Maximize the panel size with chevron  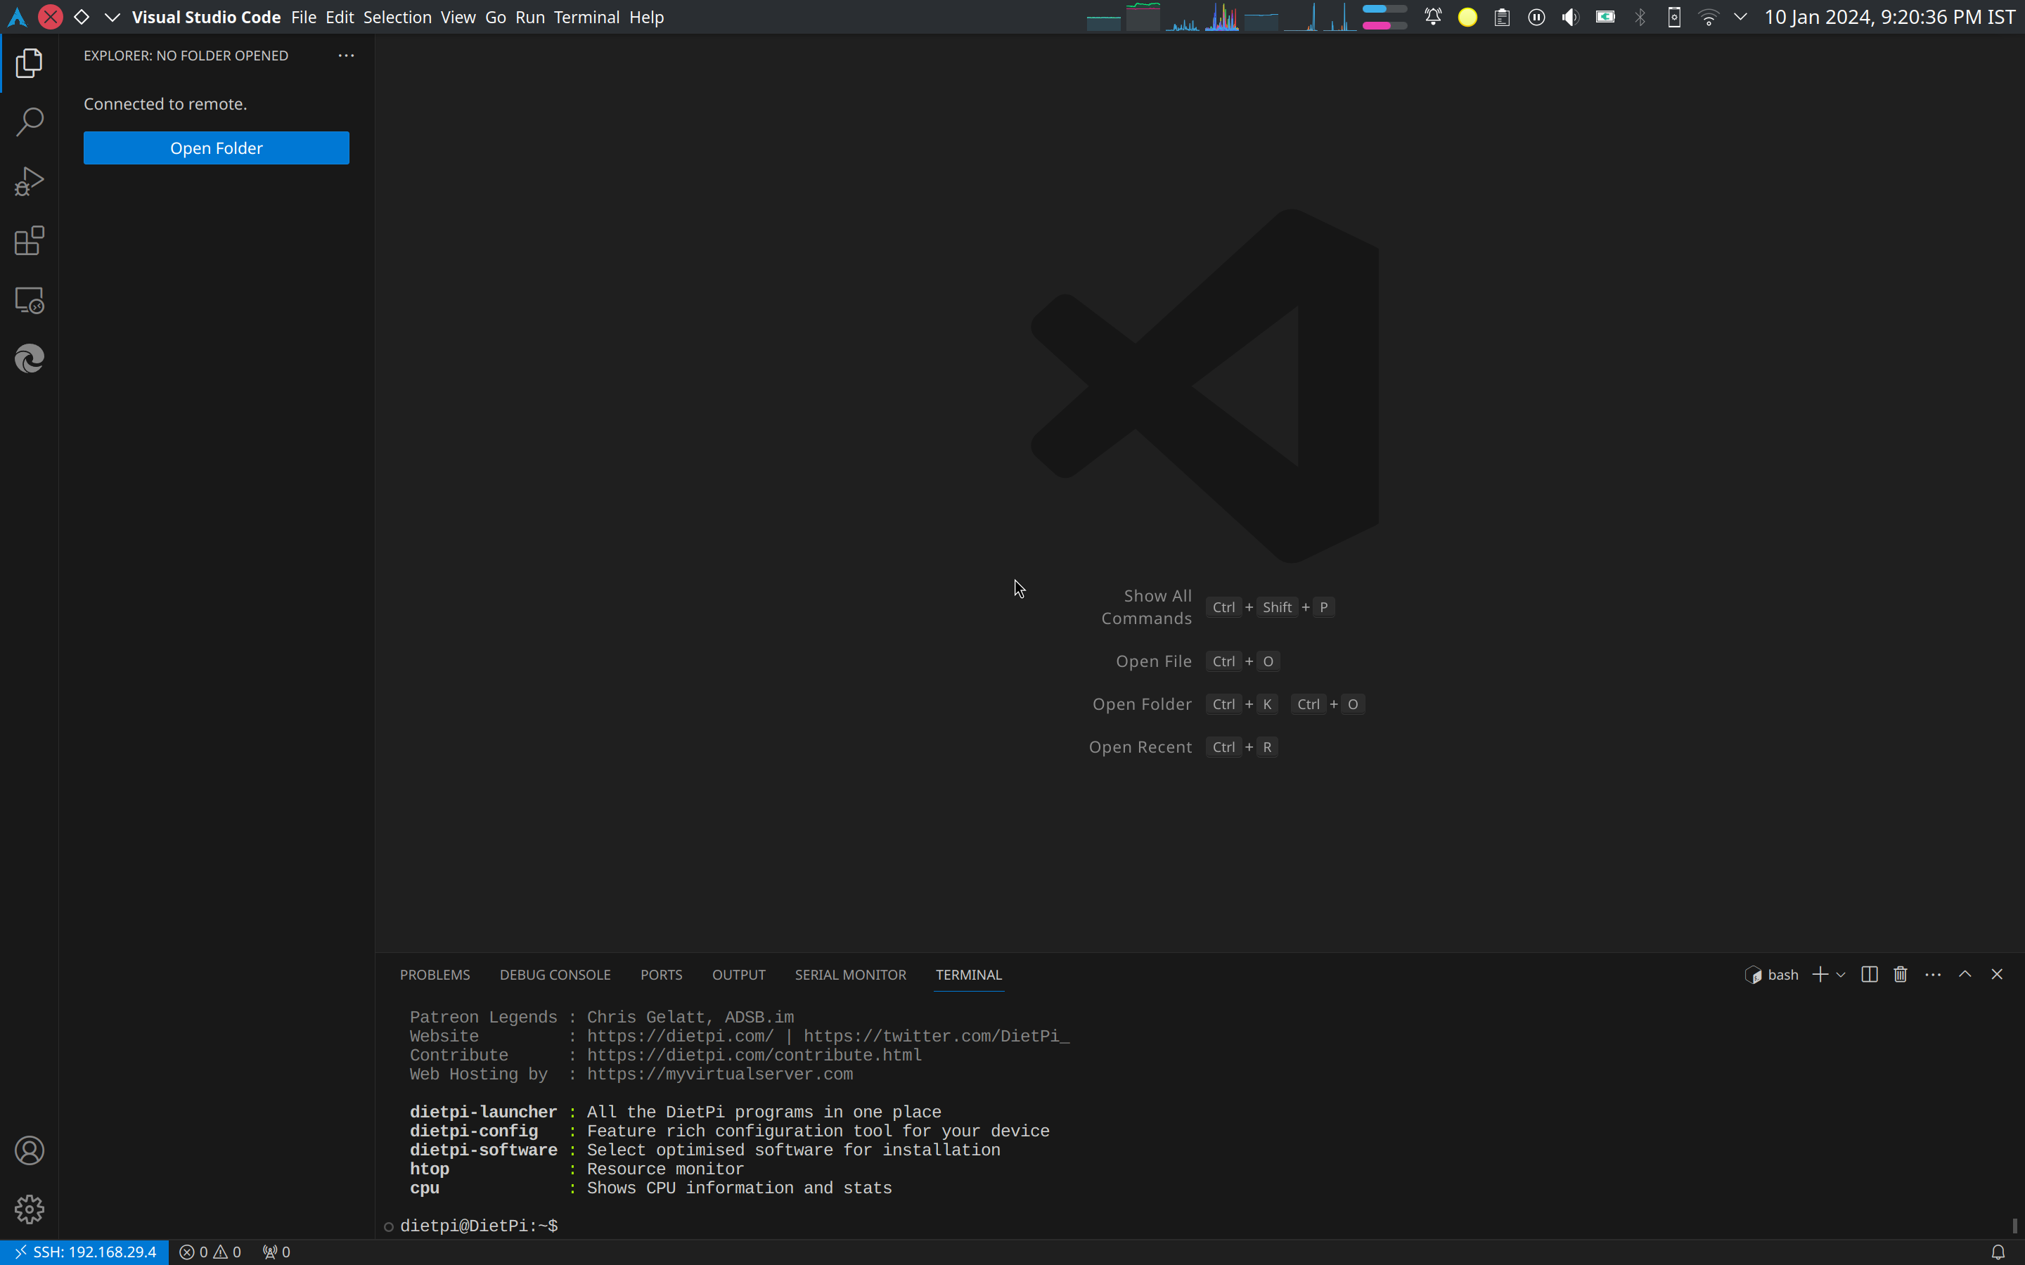(x=1965, y=975)
